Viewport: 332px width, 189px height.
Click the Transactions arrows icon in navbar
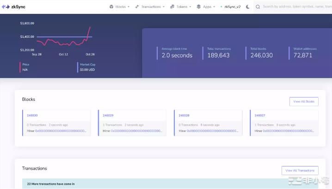coord(137,7)
